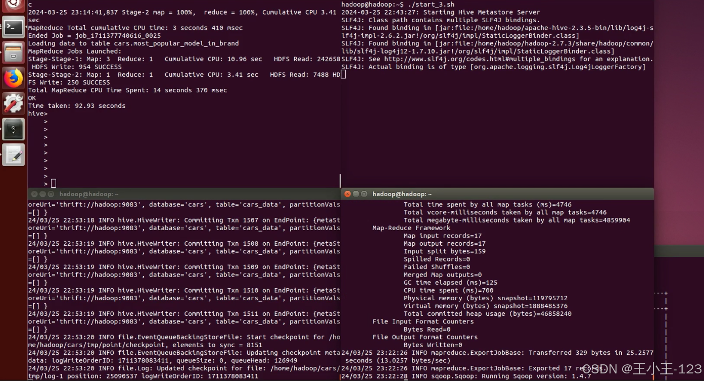Click 'Physical memory (bytes) snapshot' line
This screenshot has width=704, height=381.
pyautogui.click(x=486, y=298)
